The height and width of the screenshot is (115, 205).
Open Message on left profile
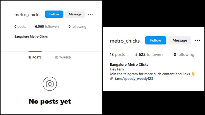75,14
